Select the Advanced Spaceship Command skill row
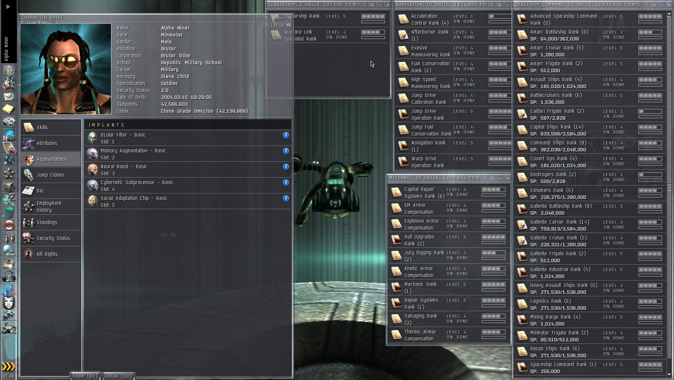 pos(590,20)
